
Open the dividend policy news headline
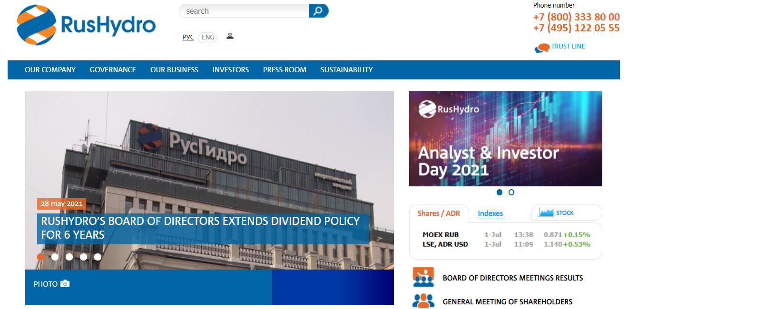click(x=201, y=228)
